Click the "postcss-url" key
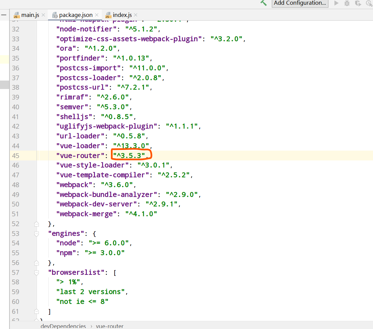 [x=82, y=87]
